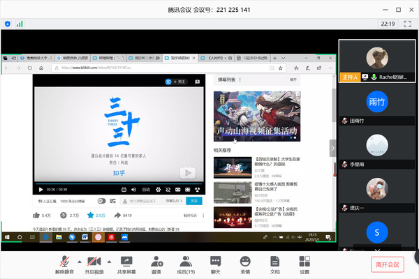Collapse the participants video sidebar arrow
This screenshot has height=279, width=419.
[332, 148]
